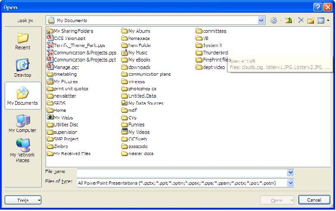Screen dimensions: 336x211
Task: Select the My Webs folder
Action: tap(60, 117)
